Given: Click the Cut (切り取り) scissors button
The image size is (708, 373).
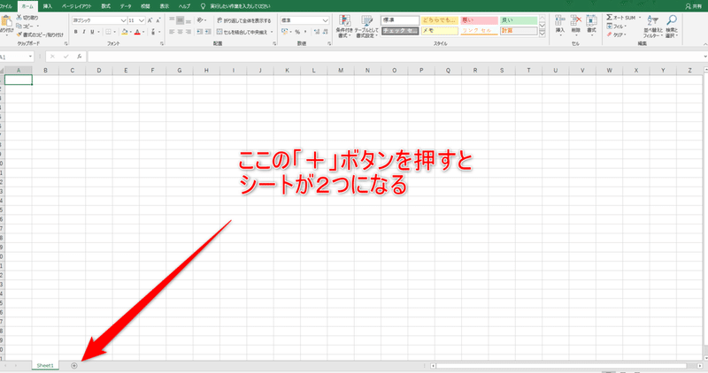Looking at the screenshot, I should point(27,18).
